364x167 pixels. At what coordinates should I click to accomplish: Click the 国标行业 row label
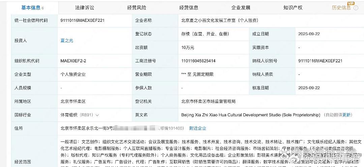tap(23, 115)
